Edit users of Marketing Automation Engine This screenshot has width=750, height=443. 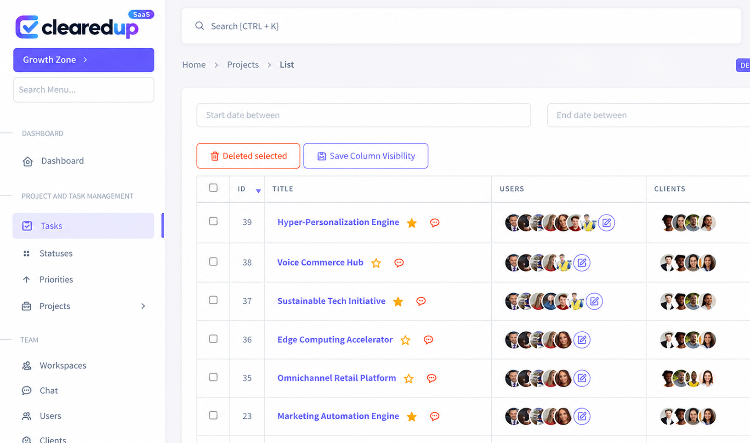(582, 416)
